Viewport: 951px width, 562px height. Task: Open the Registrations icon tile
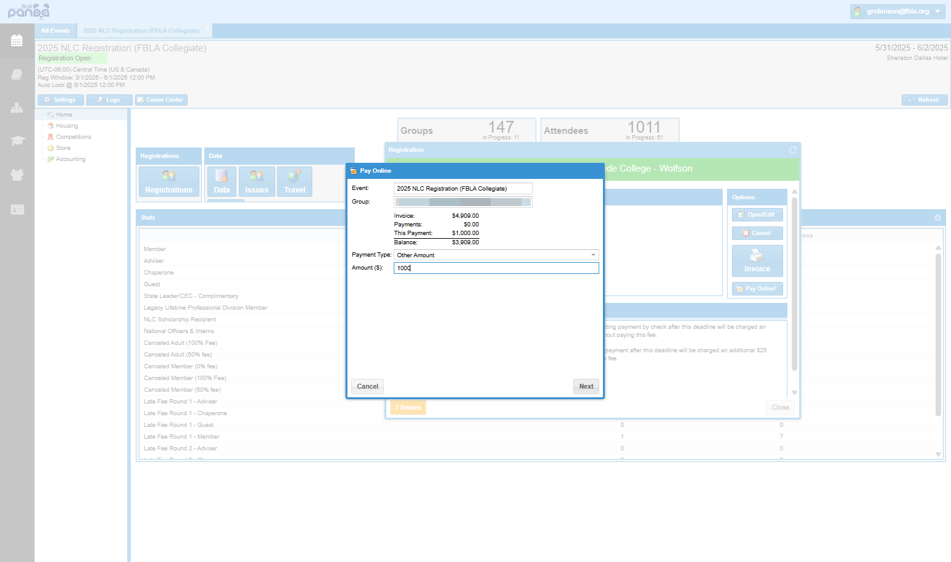point(168,181)
